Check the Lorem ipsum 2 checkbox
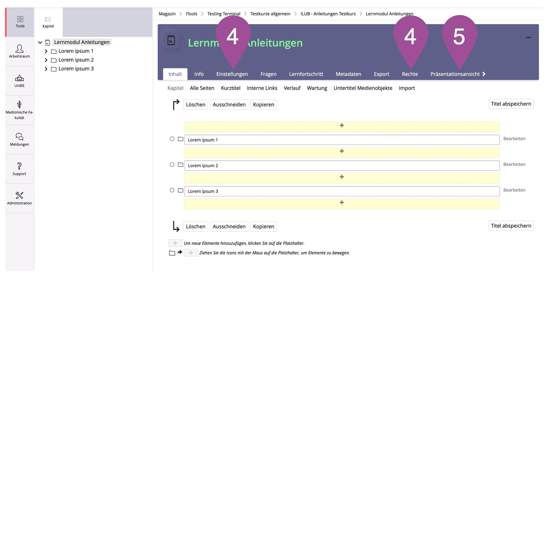The image size is (548, 542). tap(172, 165)
